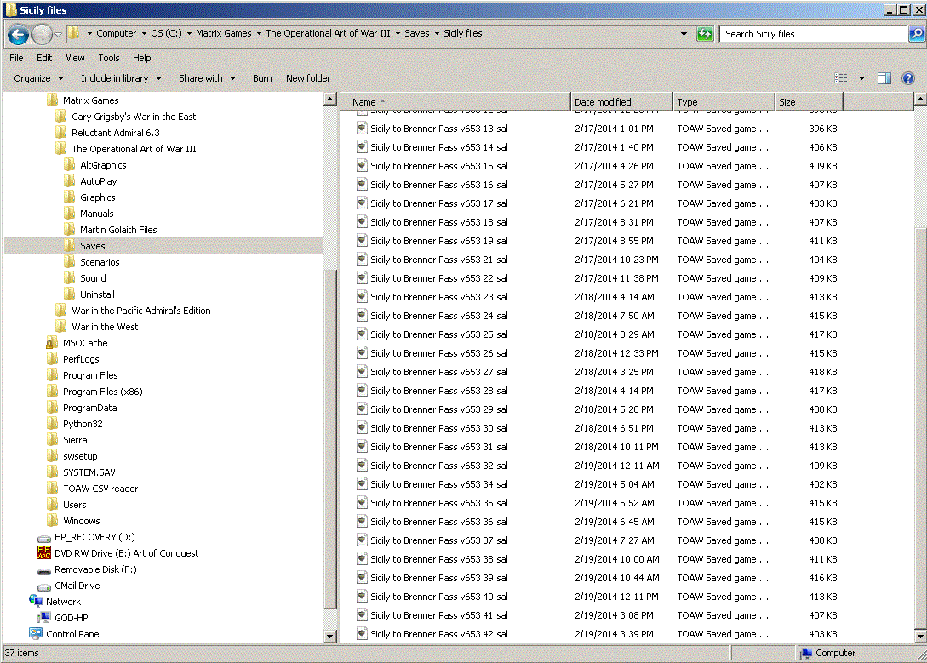Select Sicily to Brenner Pass v653 30.sal
Image resolution: width=927 pixels, height=663 pixels.
click(x=438, y=428)
